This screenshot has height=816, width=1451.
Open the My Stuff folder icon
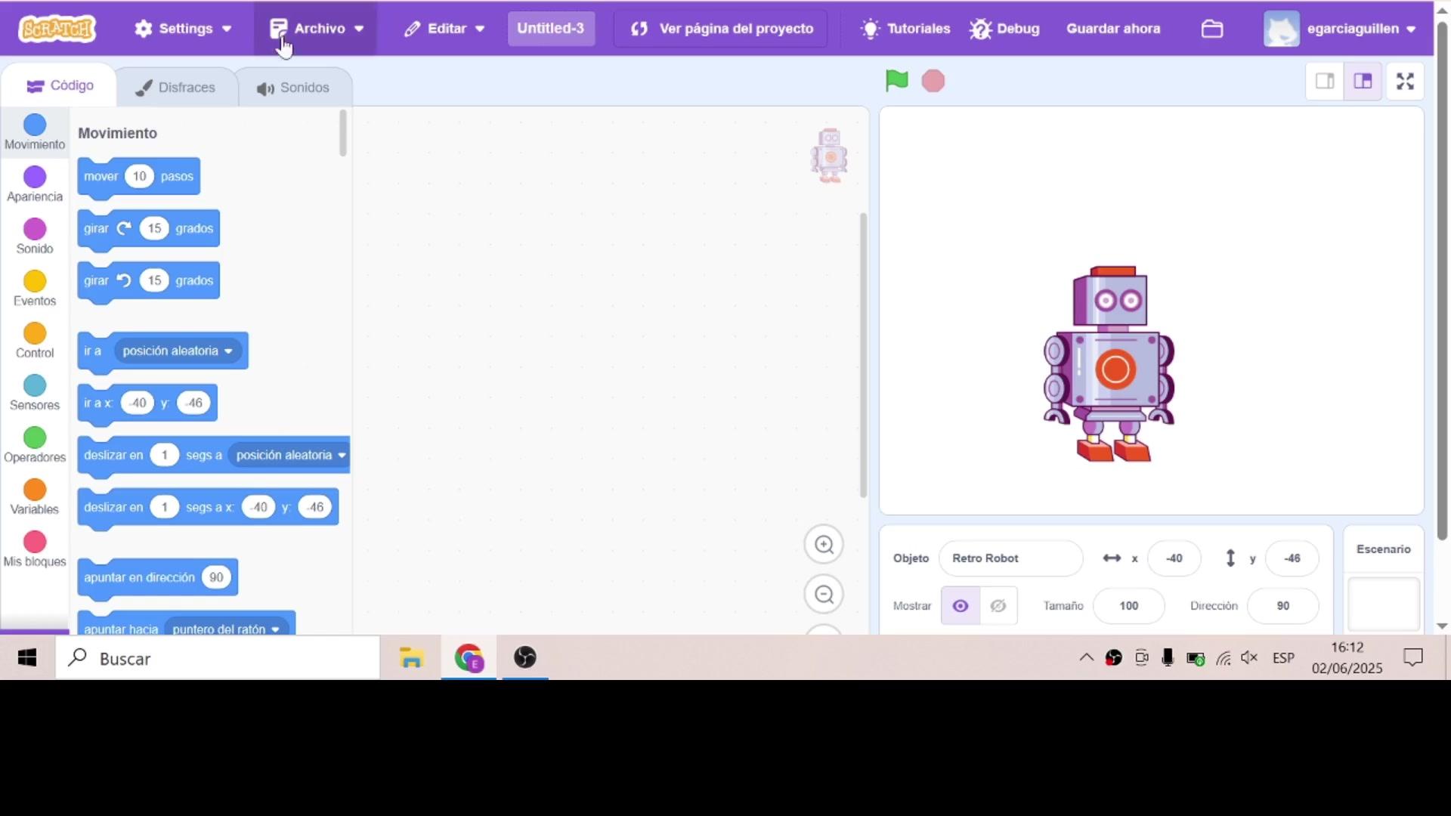[x=1212, y=29]
